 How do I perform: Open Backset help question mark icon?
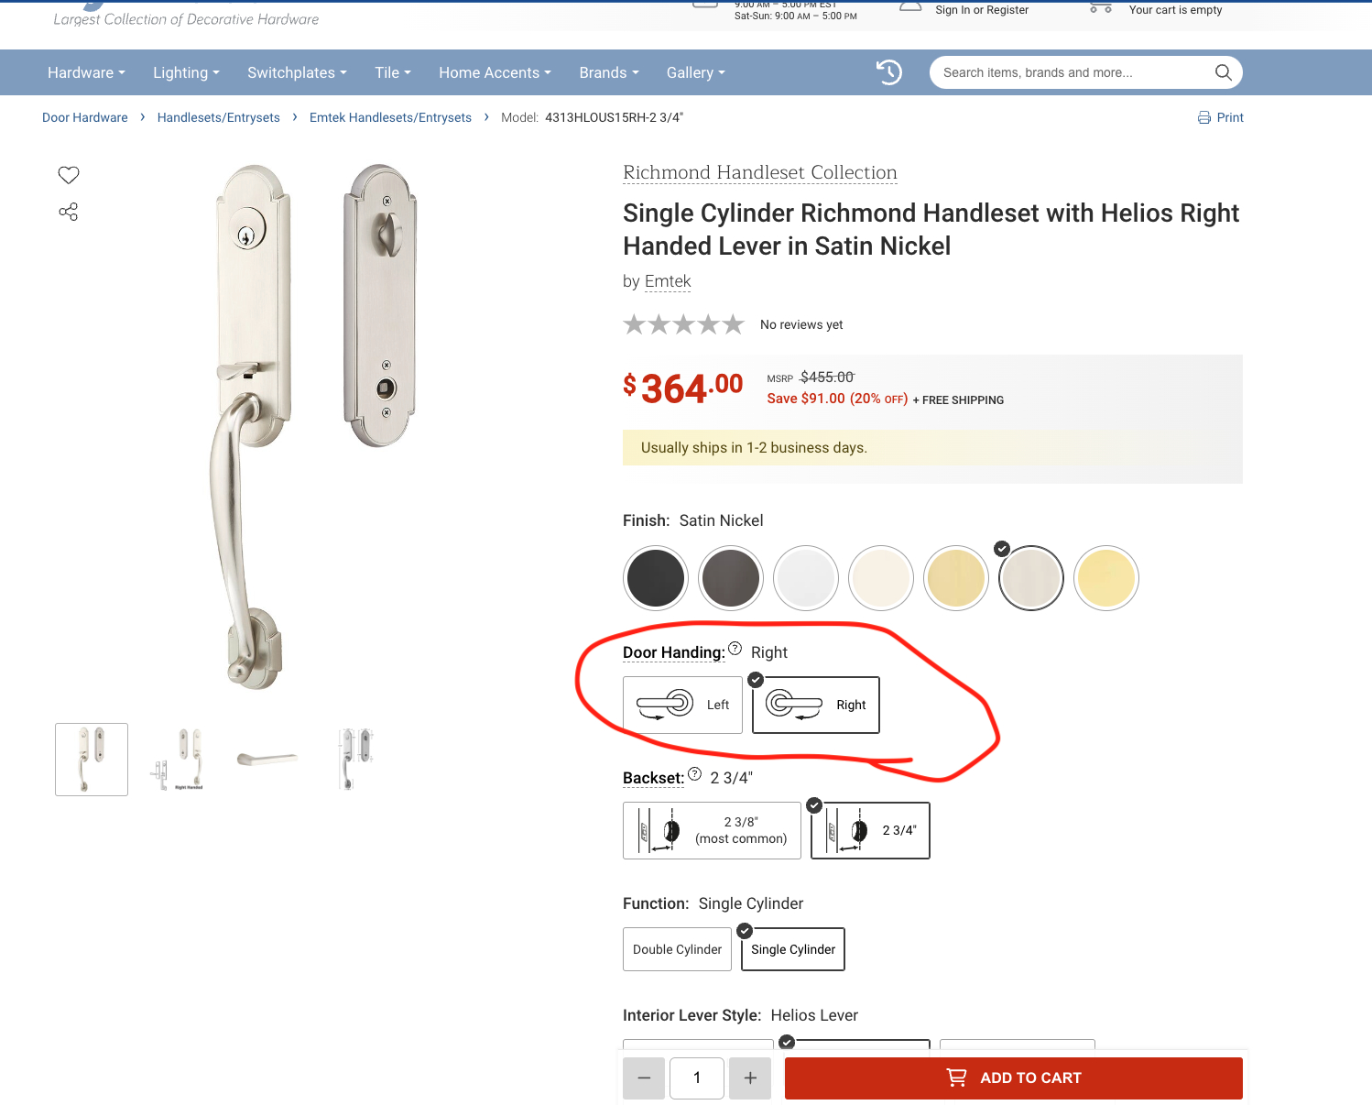pyautogui.click(x=694, y=774)
